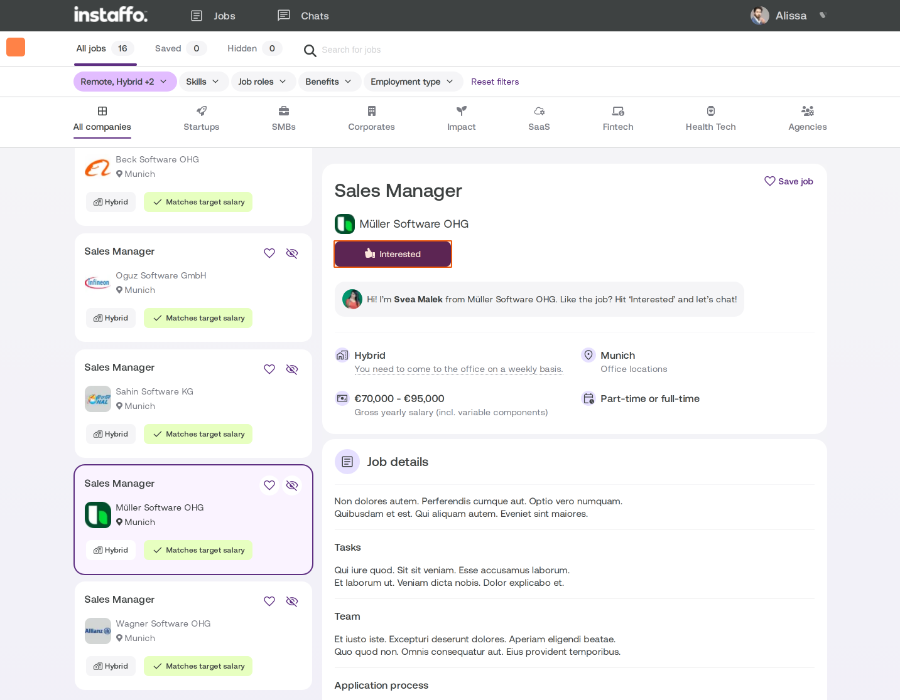The height and width of the screenshot is (700, 900).
Task: Click the orange square in the sidebar
Action: coord(16,47)
